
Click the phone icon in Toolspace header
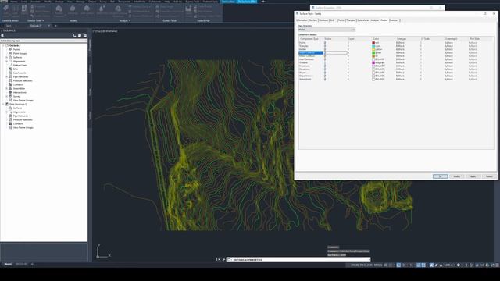(74, 36)
